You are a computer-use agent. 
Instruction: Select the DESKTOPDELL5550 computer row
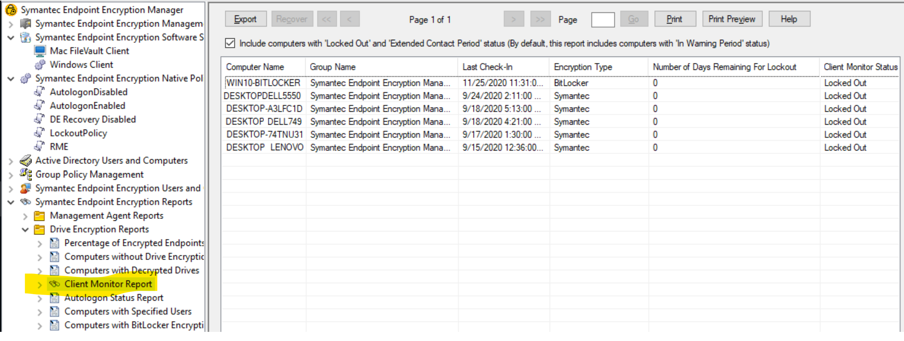pos(561,96)
